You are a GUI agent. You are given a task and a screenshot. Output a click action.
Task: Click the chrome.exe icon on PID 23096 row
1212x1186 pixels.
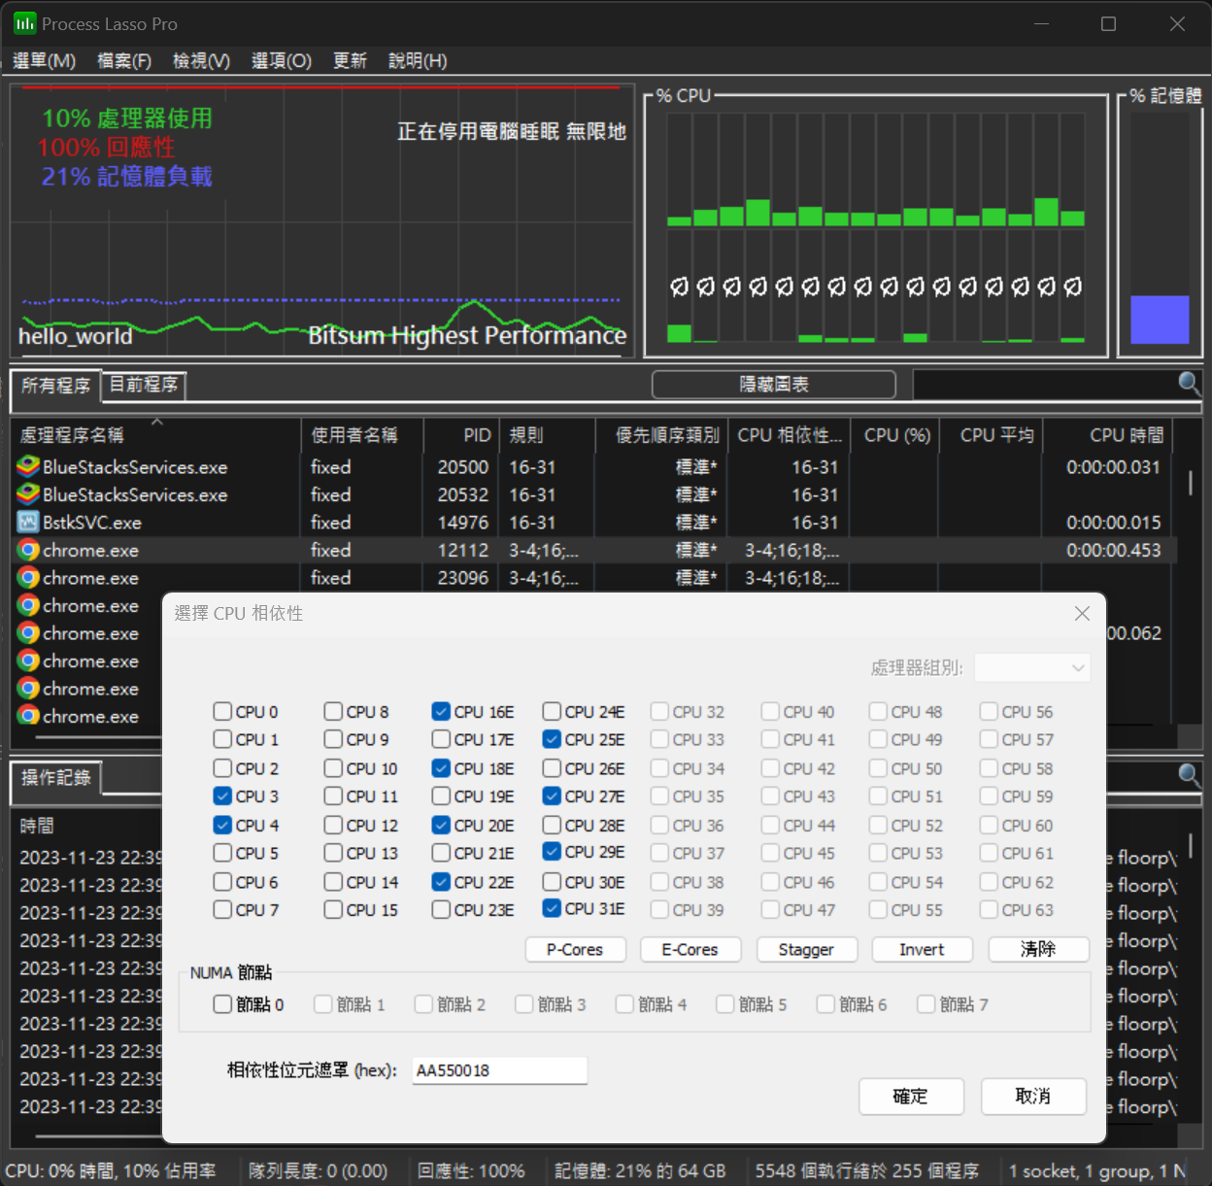tap(26, 577)
